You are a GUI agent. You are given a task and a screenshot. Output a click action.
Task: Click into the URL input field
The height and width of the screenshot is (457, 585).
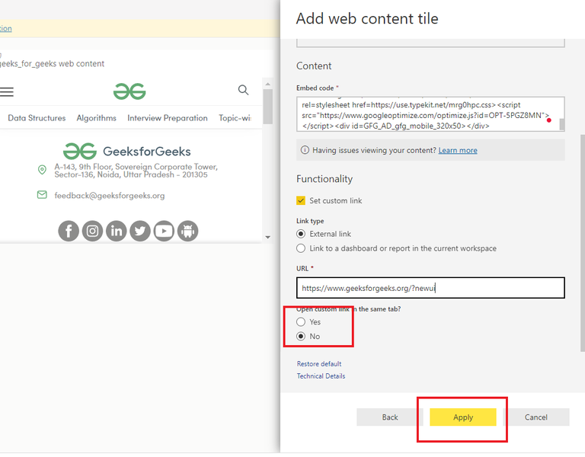pyautogui.click(x=430, y=288)
